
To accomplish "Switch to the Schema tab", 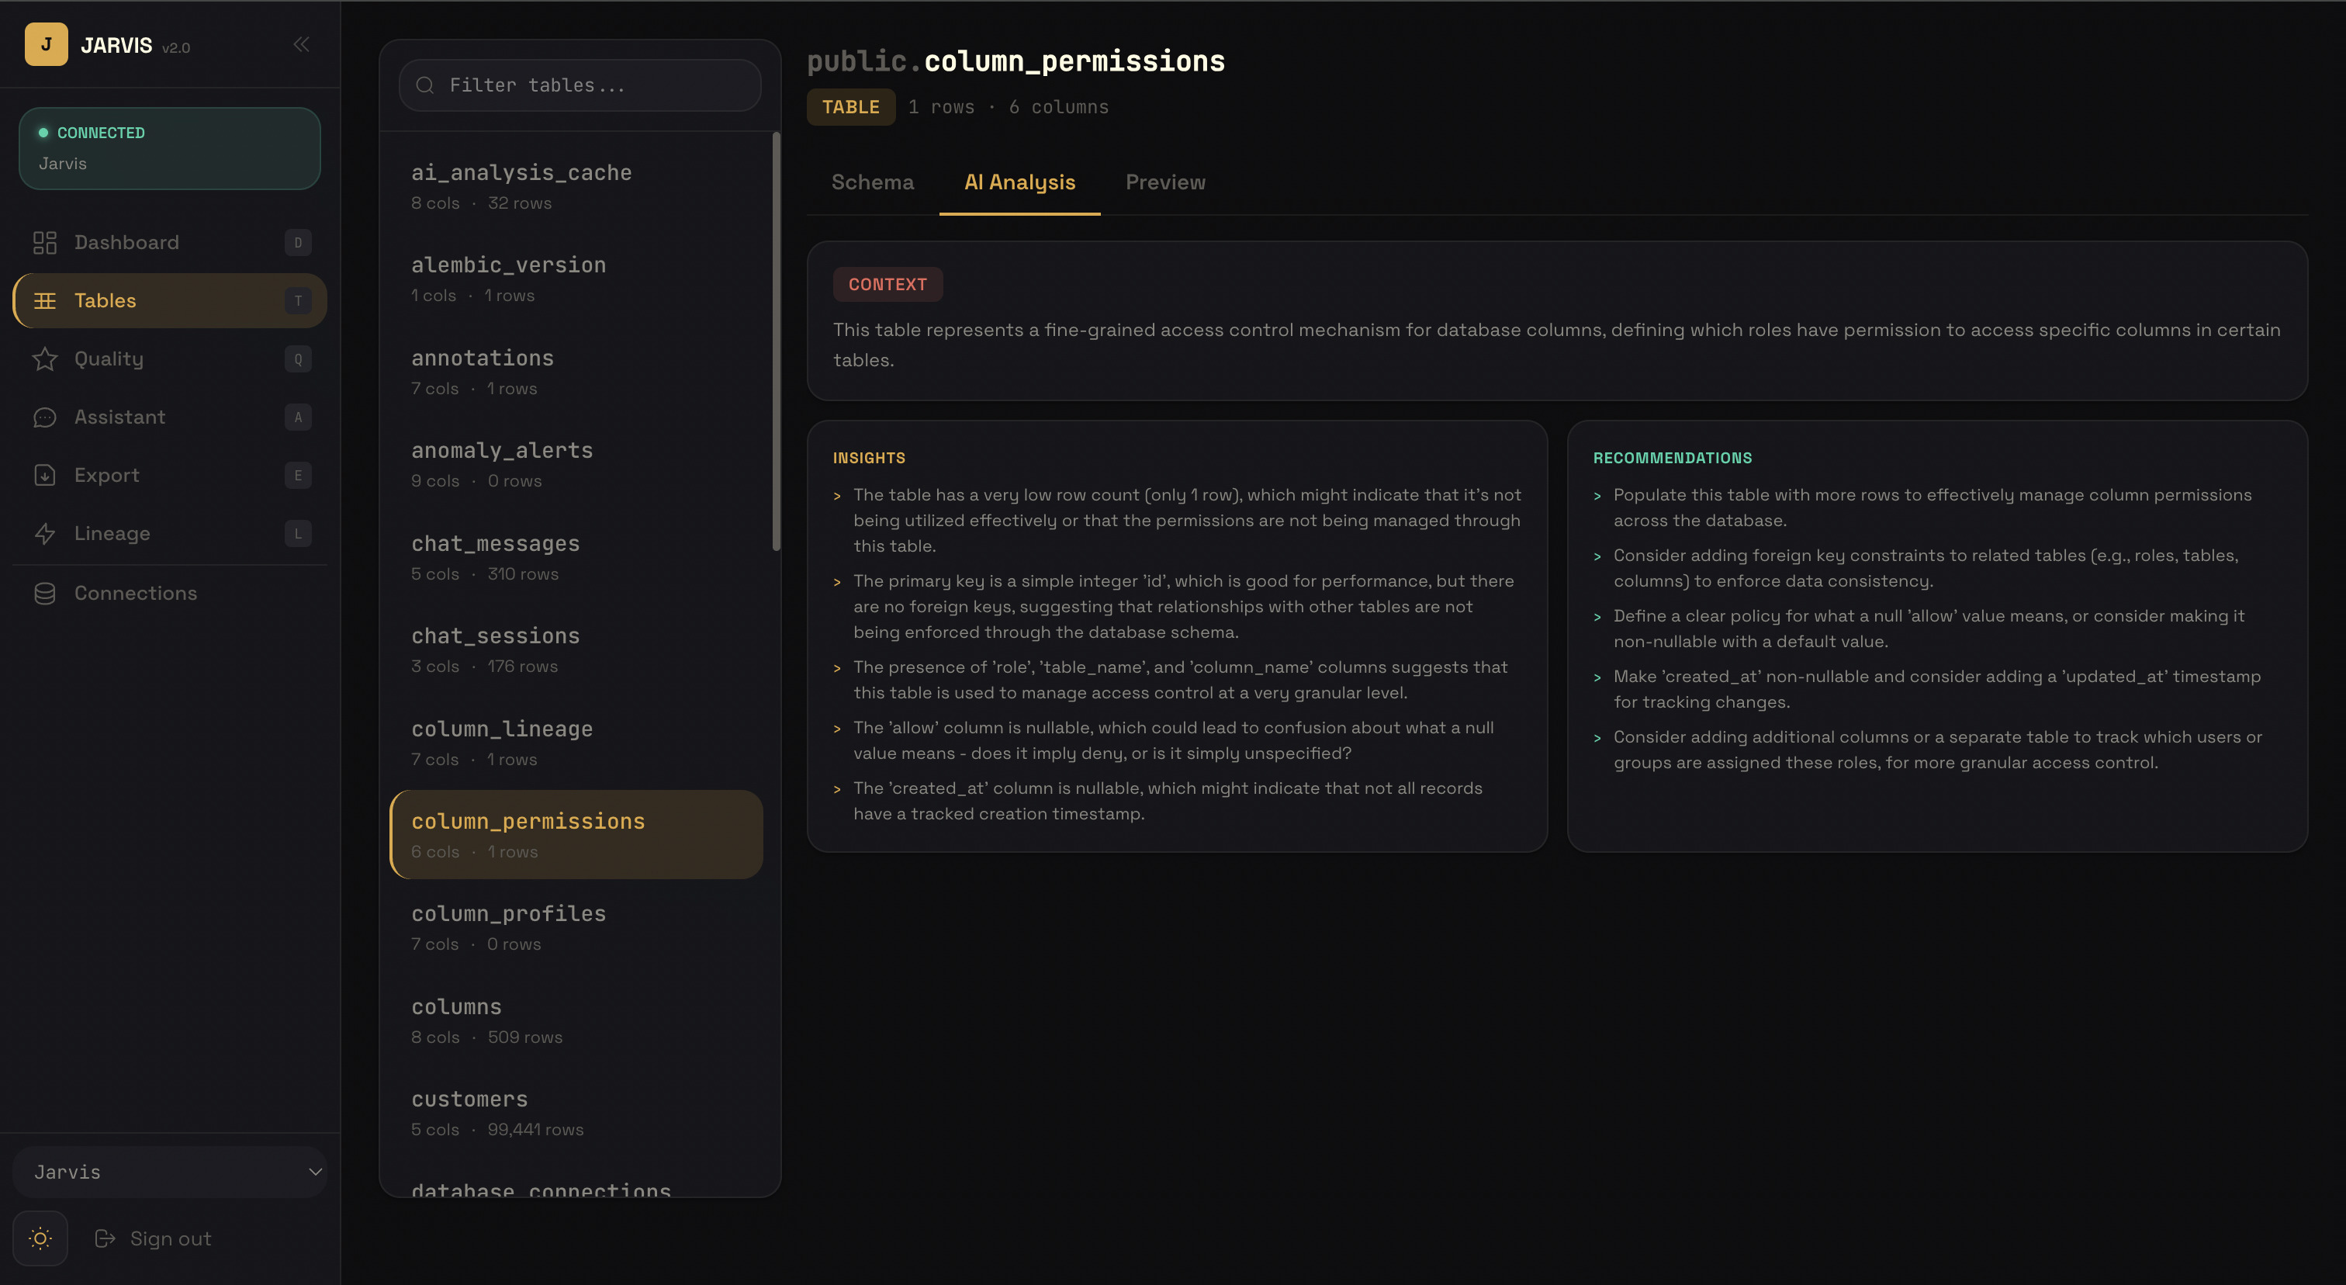I will click(873, 182).
